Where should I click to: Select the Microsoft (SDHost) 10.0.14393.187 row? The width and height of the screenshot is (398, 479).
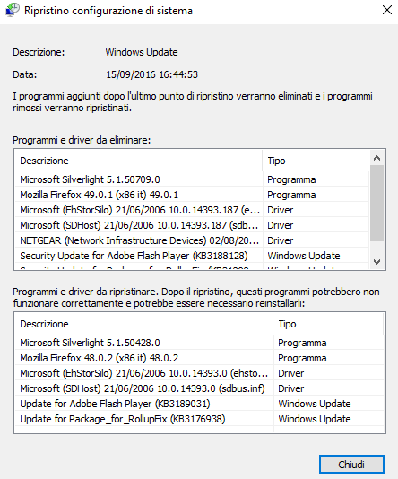pos(193,225)
